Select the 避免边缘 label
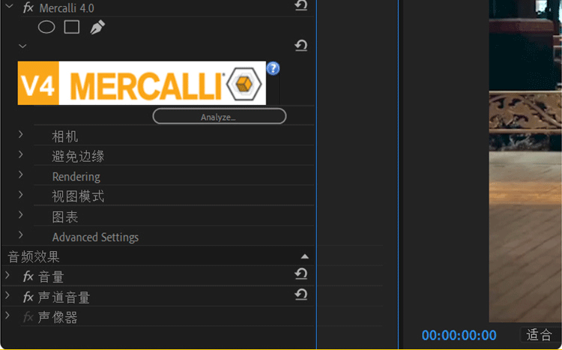The image size is (562, 350). (x=78, y=157)
